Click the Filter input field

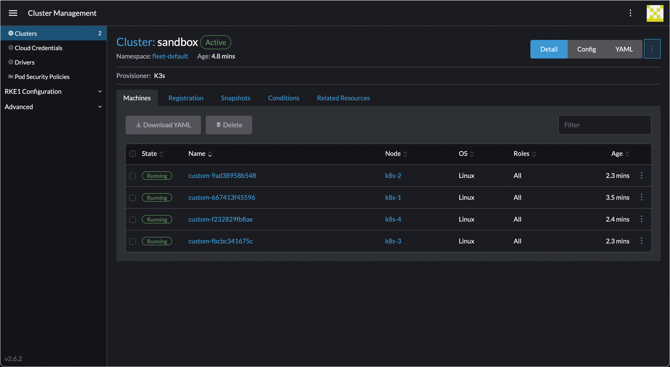coord(604,125)
